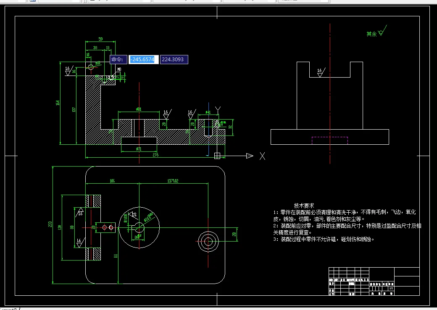Click the small square symbol near the X arrow

pos(218,156)
